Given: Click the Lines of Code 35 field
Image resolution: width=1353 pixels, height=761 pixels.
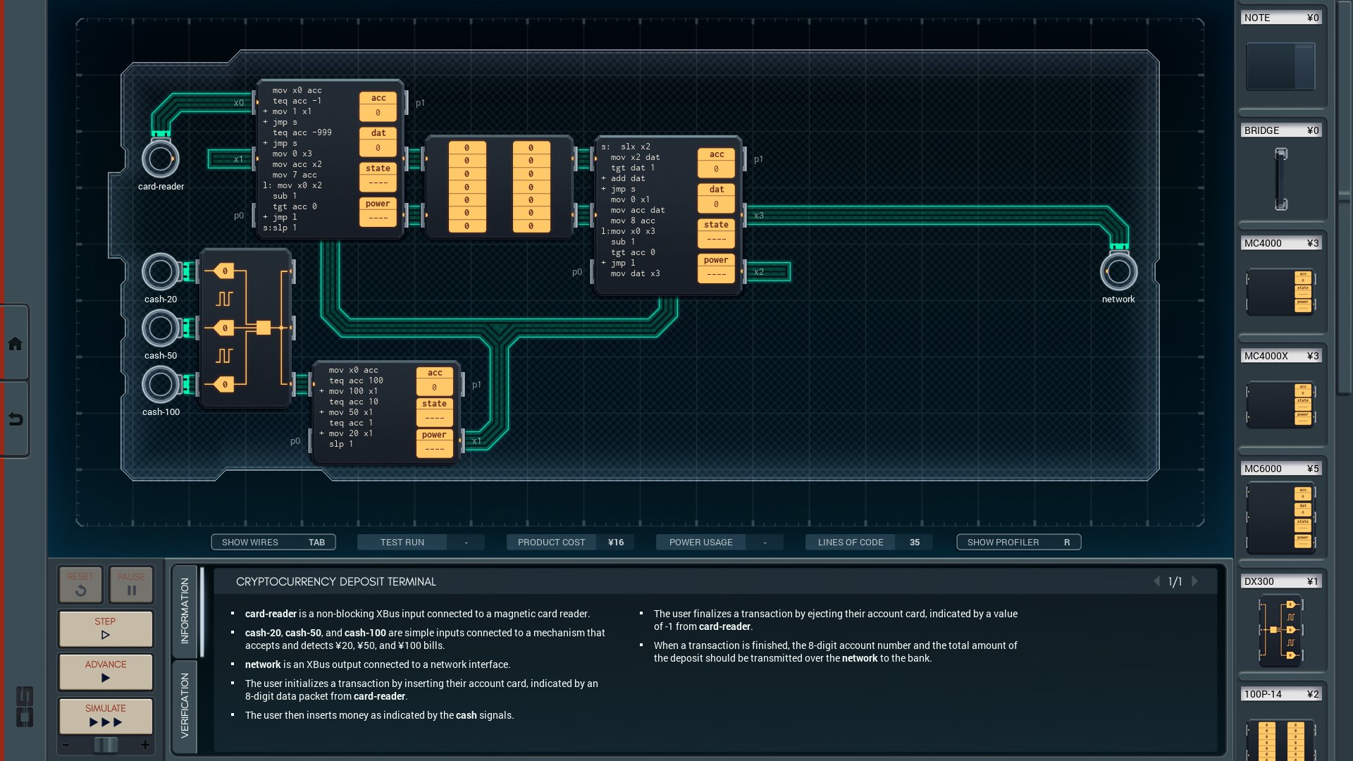Looking at the screenshot, I should click(x=869, y=542).
